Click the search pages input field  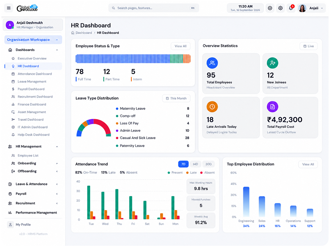click(x=154, y=8)
